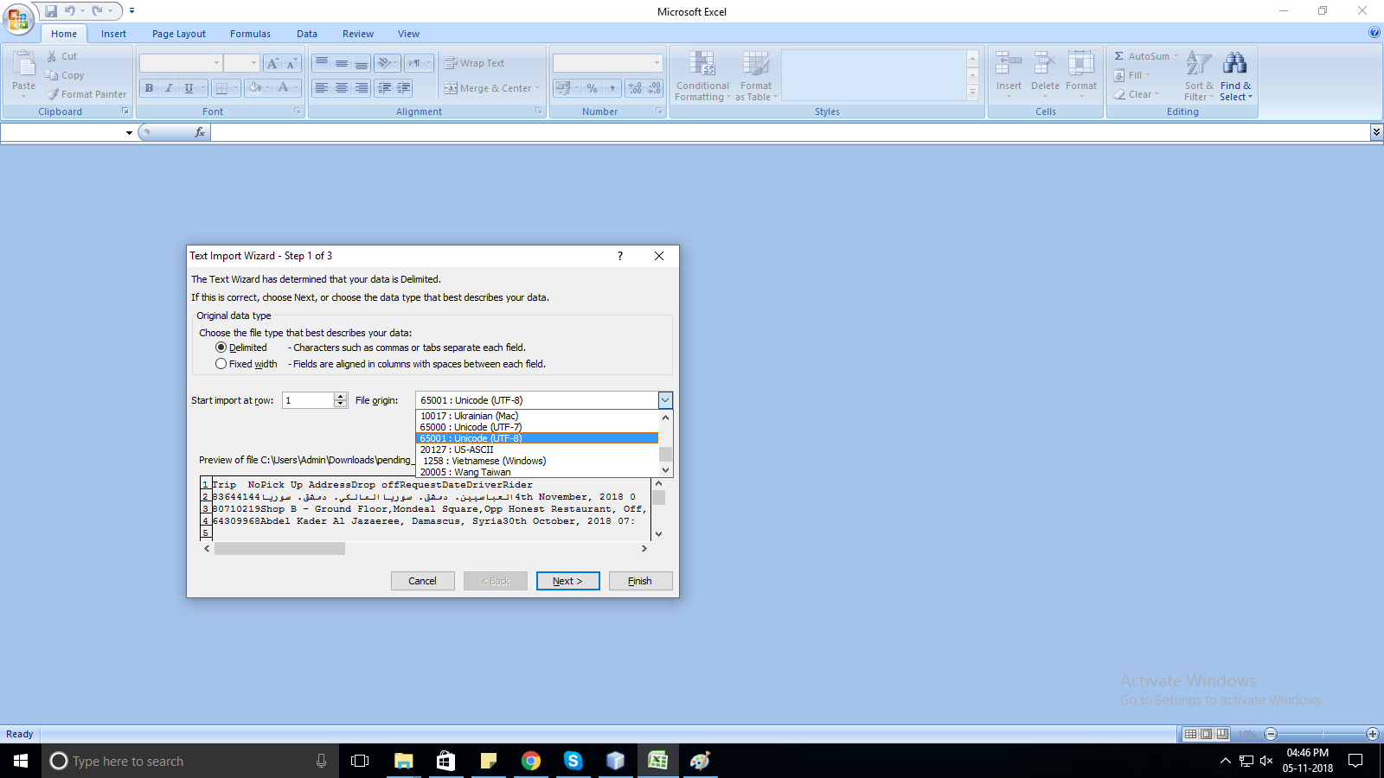The height and width of the screenshot is (778, 1384).
Task: Click the Cancel button in wizard
Action: [x=422, y=581]
